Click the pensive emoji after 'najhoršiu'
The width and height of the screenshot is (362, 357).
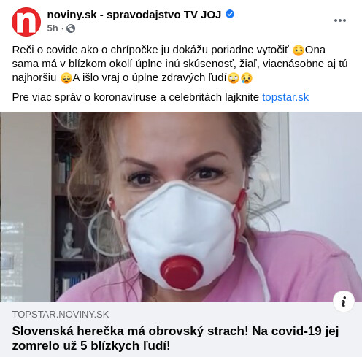tap(66, 78)
